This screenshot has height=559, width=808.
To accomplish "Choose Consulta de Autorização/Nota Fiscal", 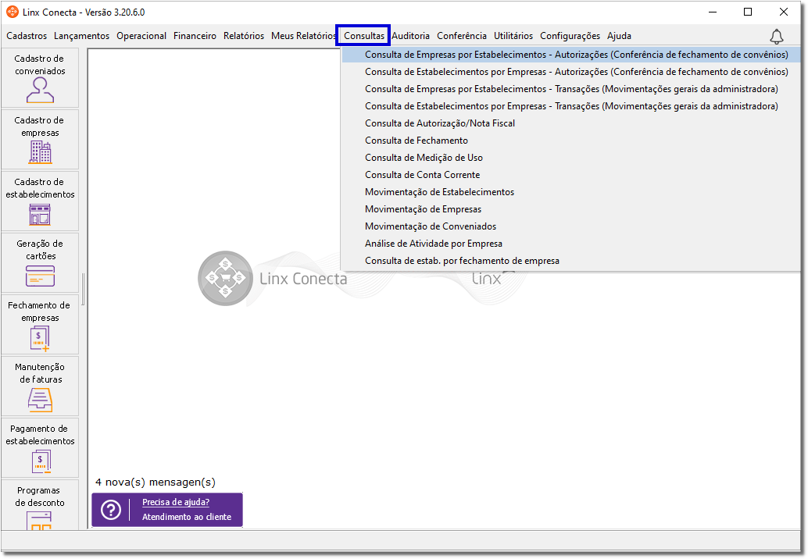I will tap(571, 123).
